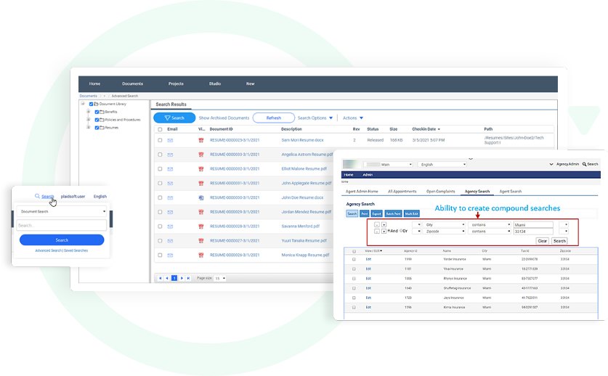Click the email icon for Sam Mori Resume
This screenshot has width=608, height=376.
pyautogui.click(x=170, y=140)
